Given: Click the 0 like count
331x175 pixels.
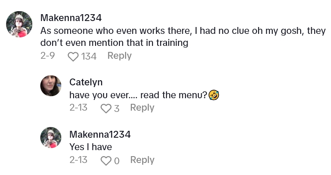Looking at the screenshot, I should [x=116, y=160].
